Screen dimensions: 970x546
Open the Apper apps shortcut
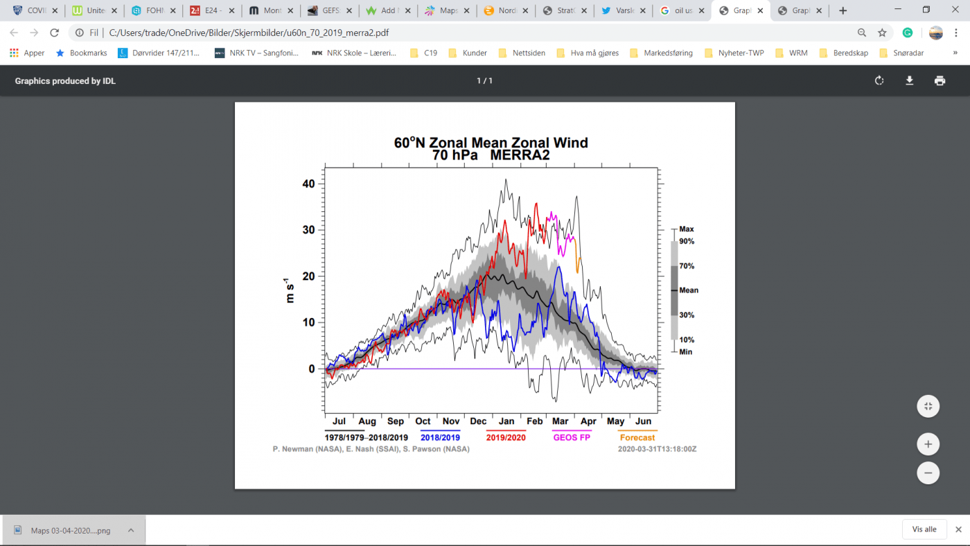[27, 53]
